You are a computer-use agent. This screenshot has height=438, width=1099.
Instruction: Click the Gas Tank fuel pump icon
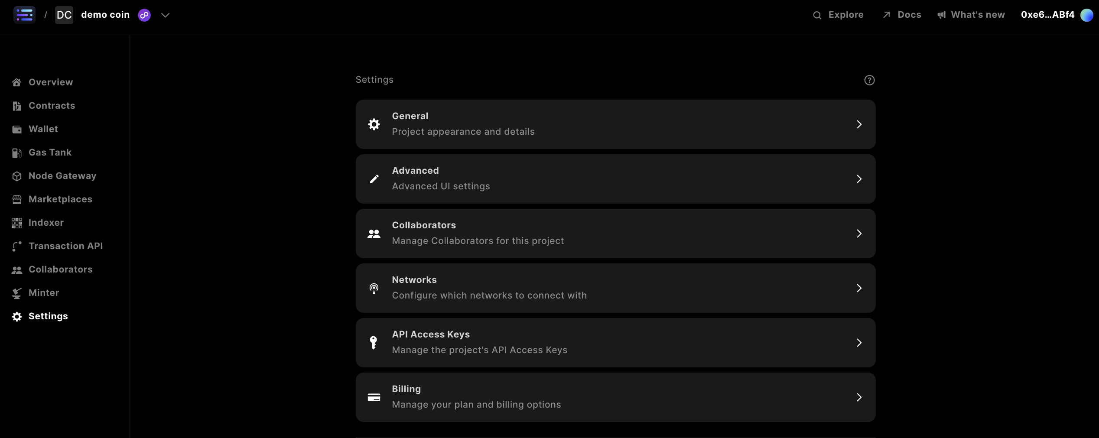(x=17, y=152)
